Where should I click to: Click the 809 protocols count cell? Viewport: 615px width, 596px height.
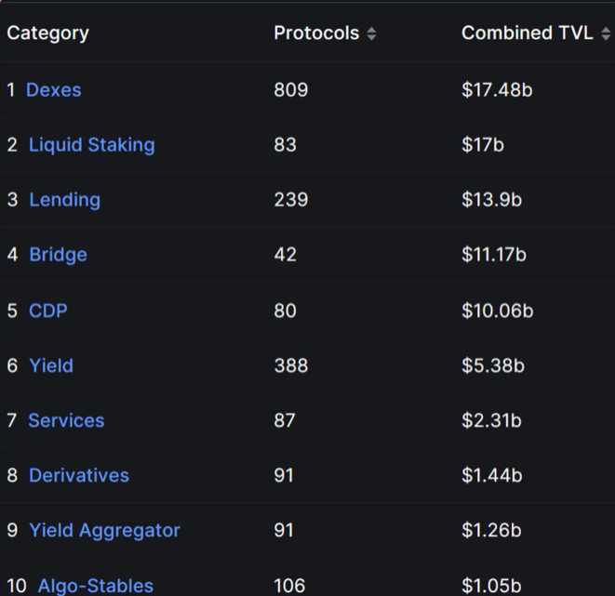click(290, 90)
